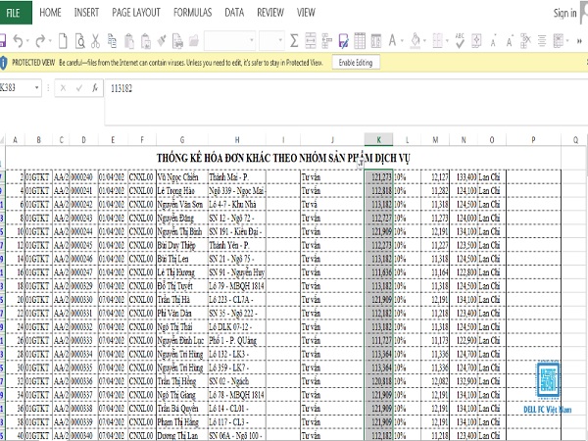Open the PAGE LAYOUT tab
This screenshot has width=588, height=441.
[136, 13]
